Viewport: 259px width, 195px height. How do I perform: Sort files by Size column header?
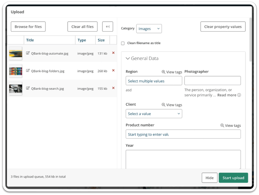[x=101, y=40]
